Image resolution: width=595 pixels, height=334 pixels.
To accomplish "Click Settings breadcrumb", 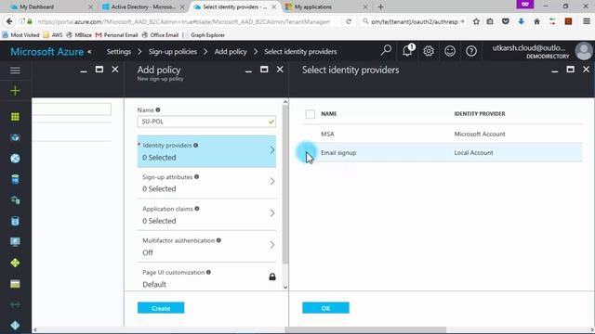I will point(119,52).
